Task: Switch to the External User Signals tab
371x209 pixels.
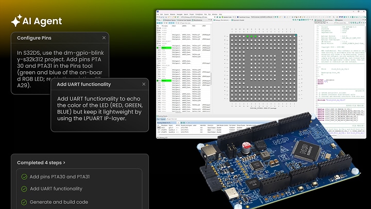Action: point(184,20)
